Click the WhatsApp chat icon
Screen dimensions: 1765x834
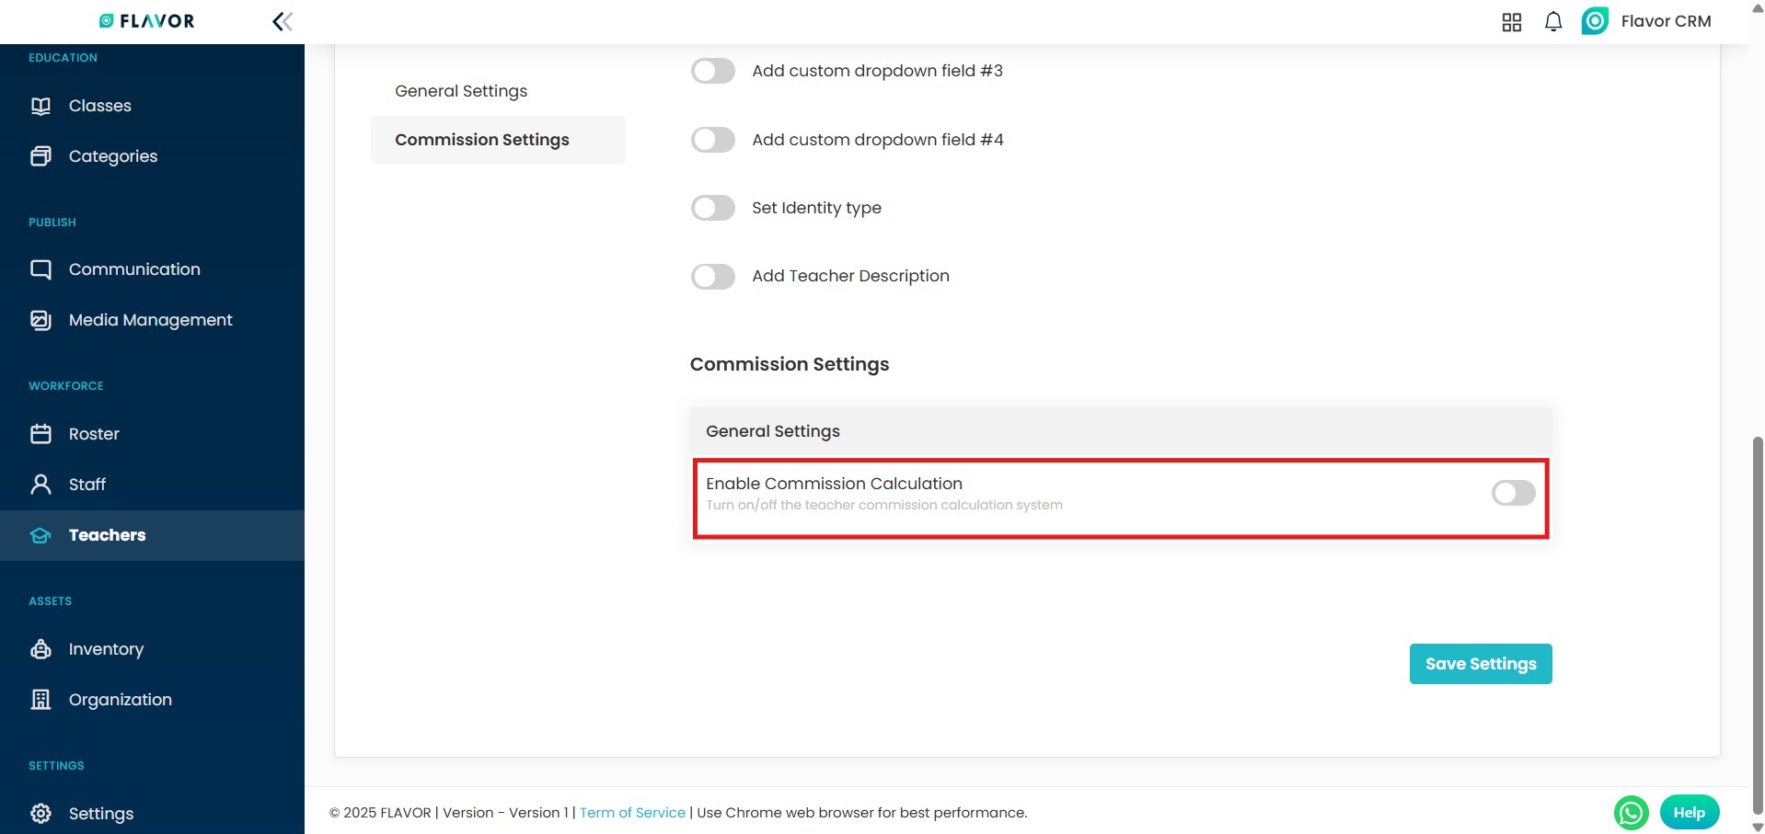(1631, 813)
